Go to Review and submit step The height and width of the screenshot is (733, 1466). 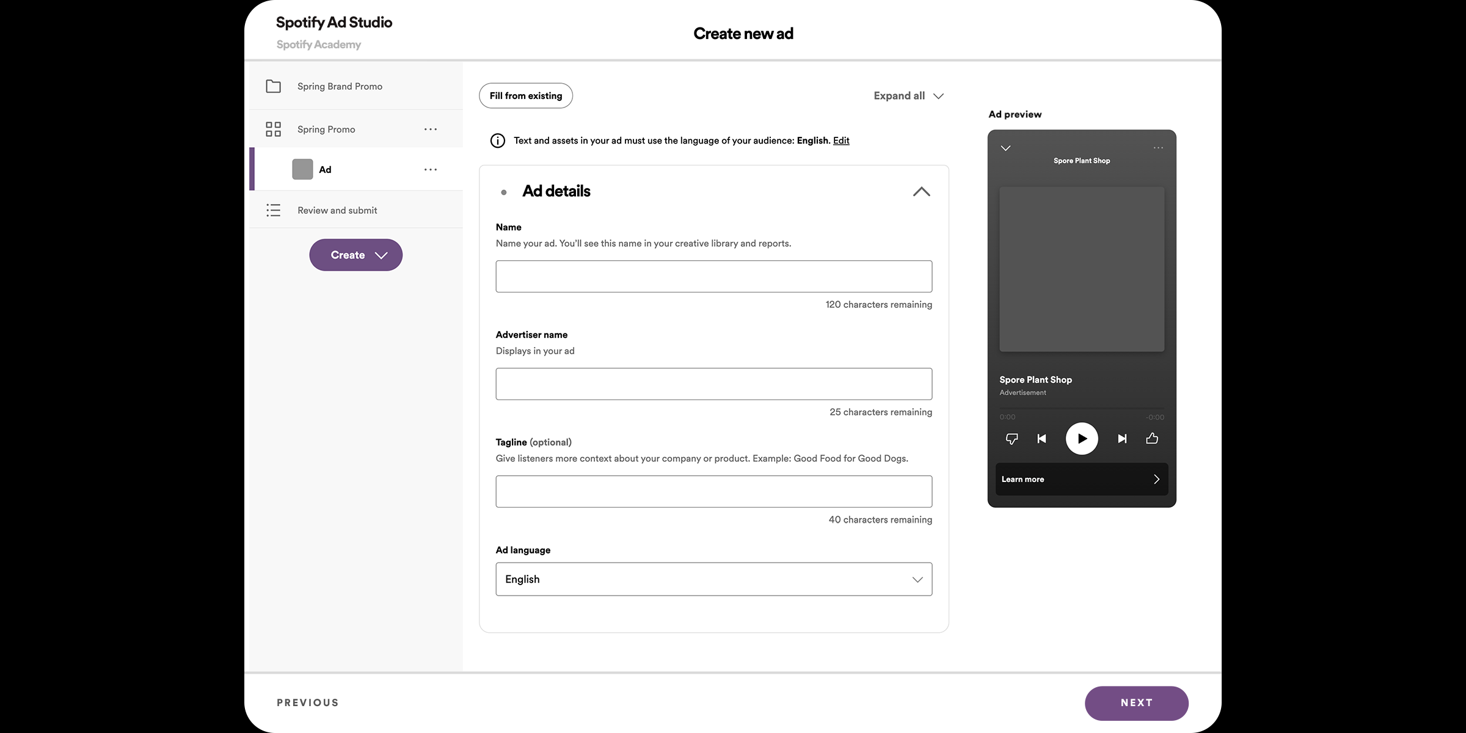click(337, 211)
